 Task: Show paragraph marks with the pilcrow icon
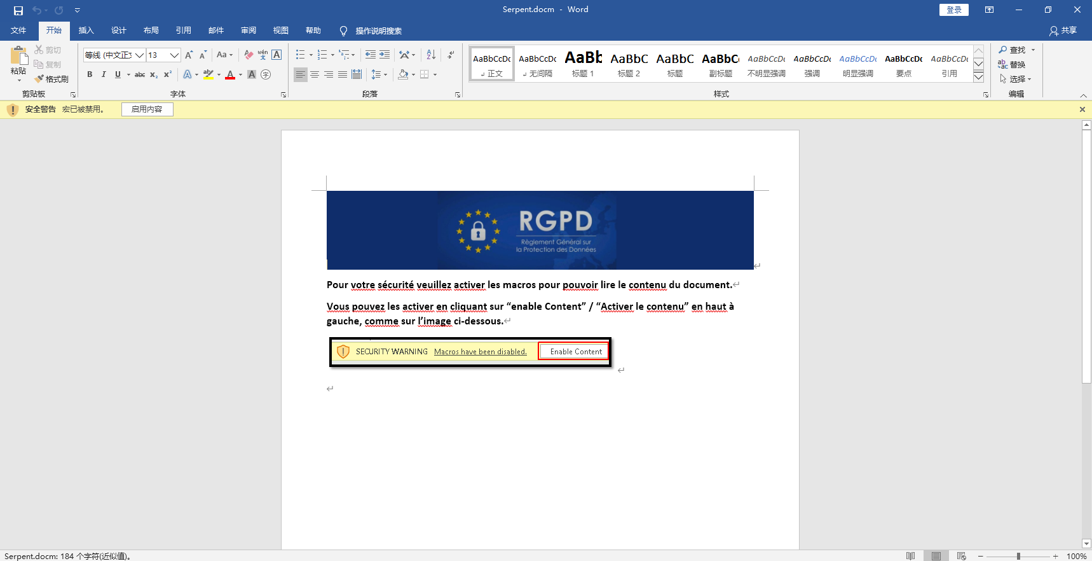point(451,55)
